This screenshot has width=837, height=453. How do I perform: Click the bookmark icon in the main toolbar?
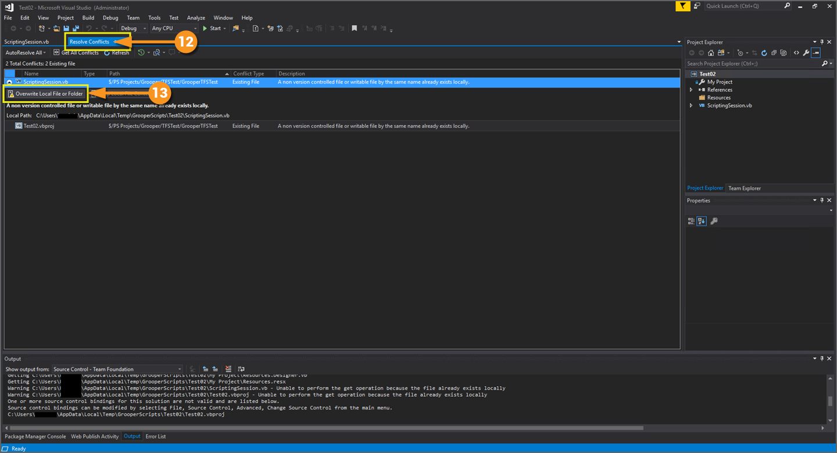point(355,28)
